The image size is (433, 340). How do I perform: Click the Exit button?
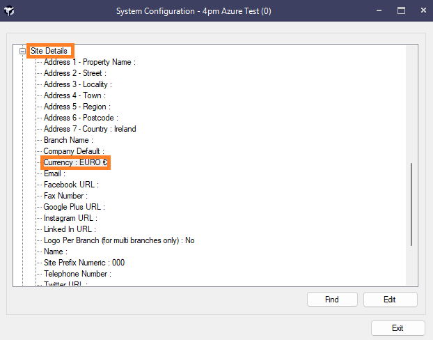coord(397,328)
